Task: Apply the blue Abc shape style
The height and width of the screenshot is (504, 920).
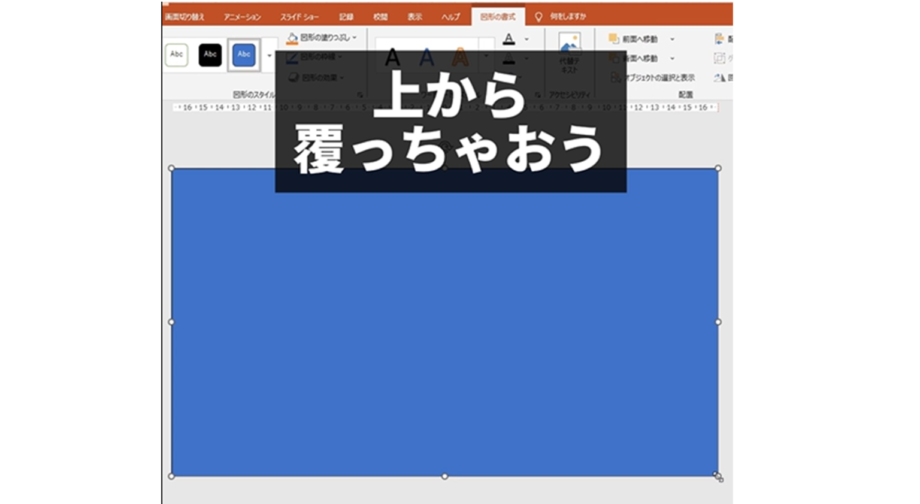Action: 244,55
